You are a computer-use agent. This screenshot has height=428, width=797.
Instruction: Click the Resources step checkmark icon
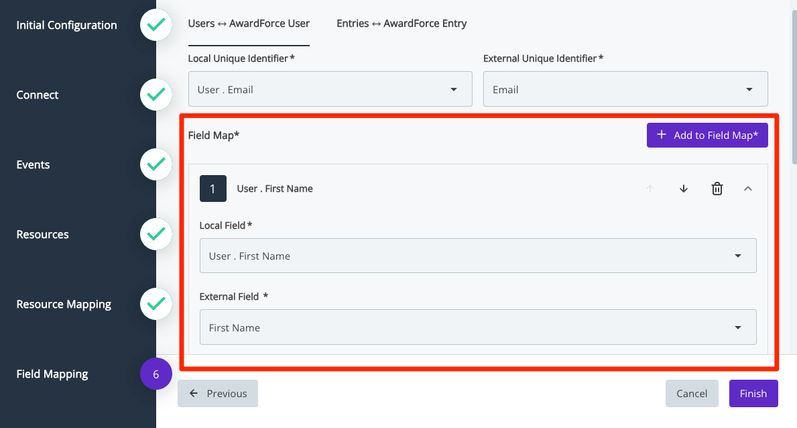[x=156, y=234]
